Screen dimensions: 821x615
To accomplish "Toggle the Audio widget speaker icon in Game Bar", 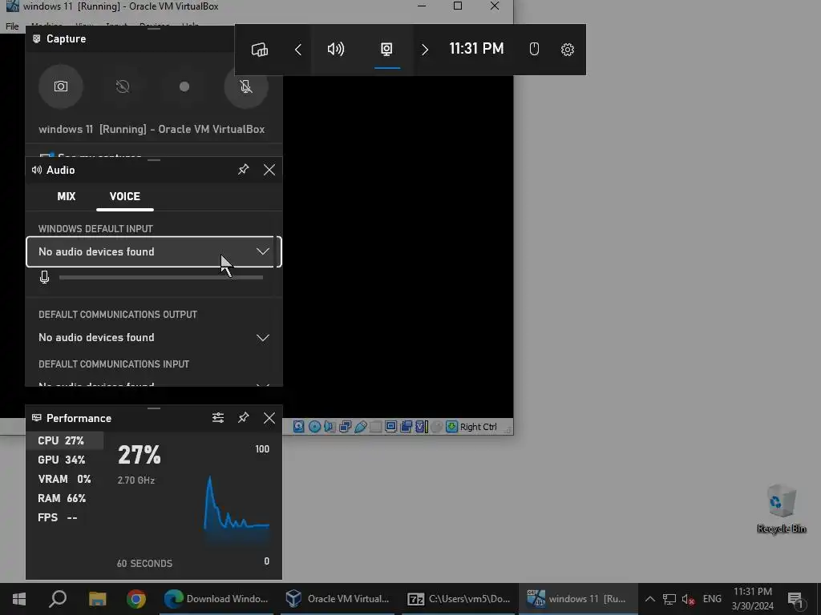I will [336, 50].
